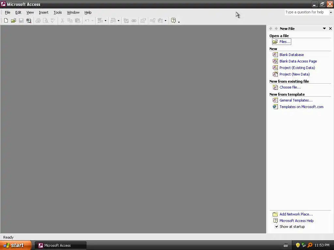
Task: Open the View menu
Action: point(30,12)
